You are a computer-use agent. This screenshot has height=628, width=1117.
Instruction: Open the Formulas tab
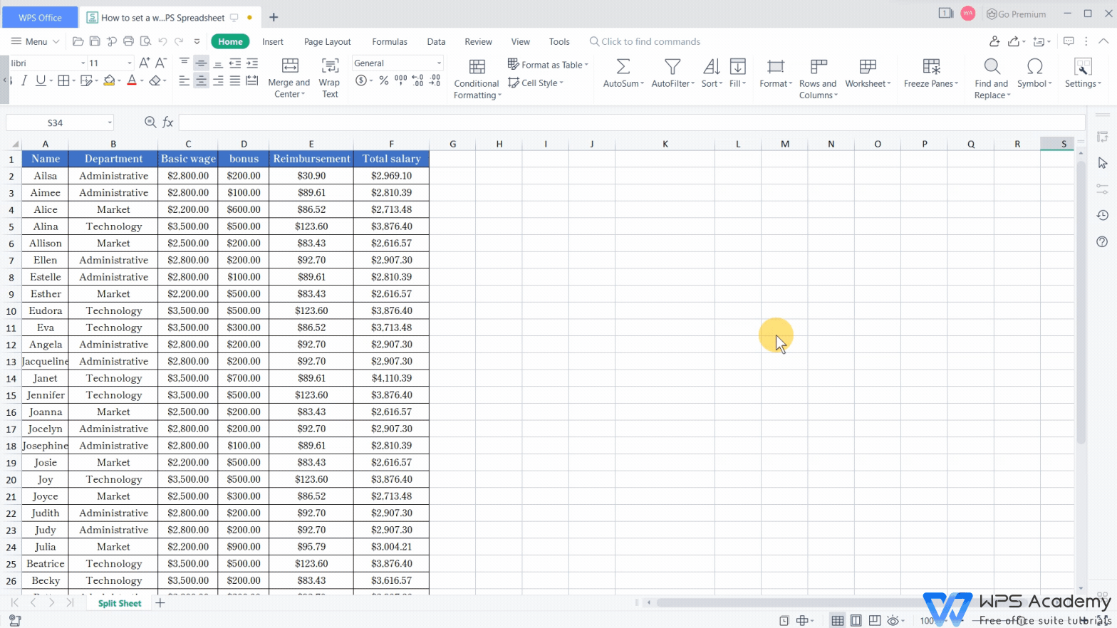(390, 41)
